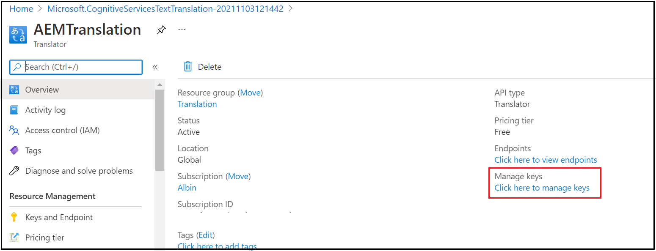Image resolution: width=656 pixels, height=251 pixels.
Task: Click the Tags icon in the sidebar
Action: pos(14,150)
